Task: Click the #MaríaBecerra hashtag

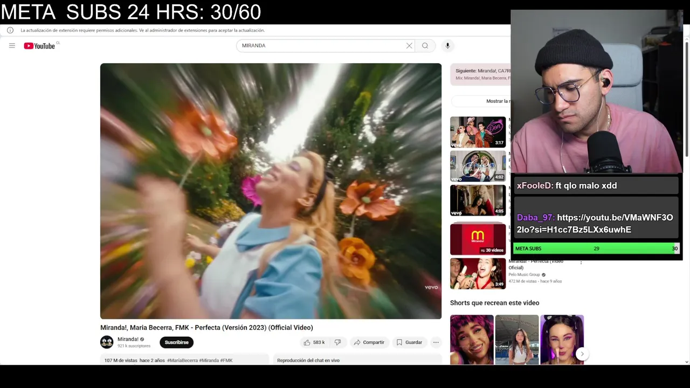Action: (x=182, y=361)
